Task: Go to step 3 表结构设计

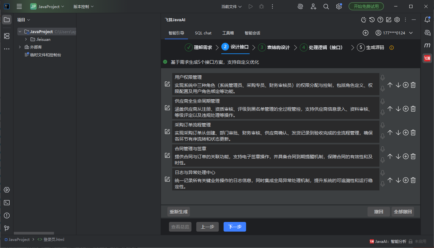Action: [x=274, y=48]
